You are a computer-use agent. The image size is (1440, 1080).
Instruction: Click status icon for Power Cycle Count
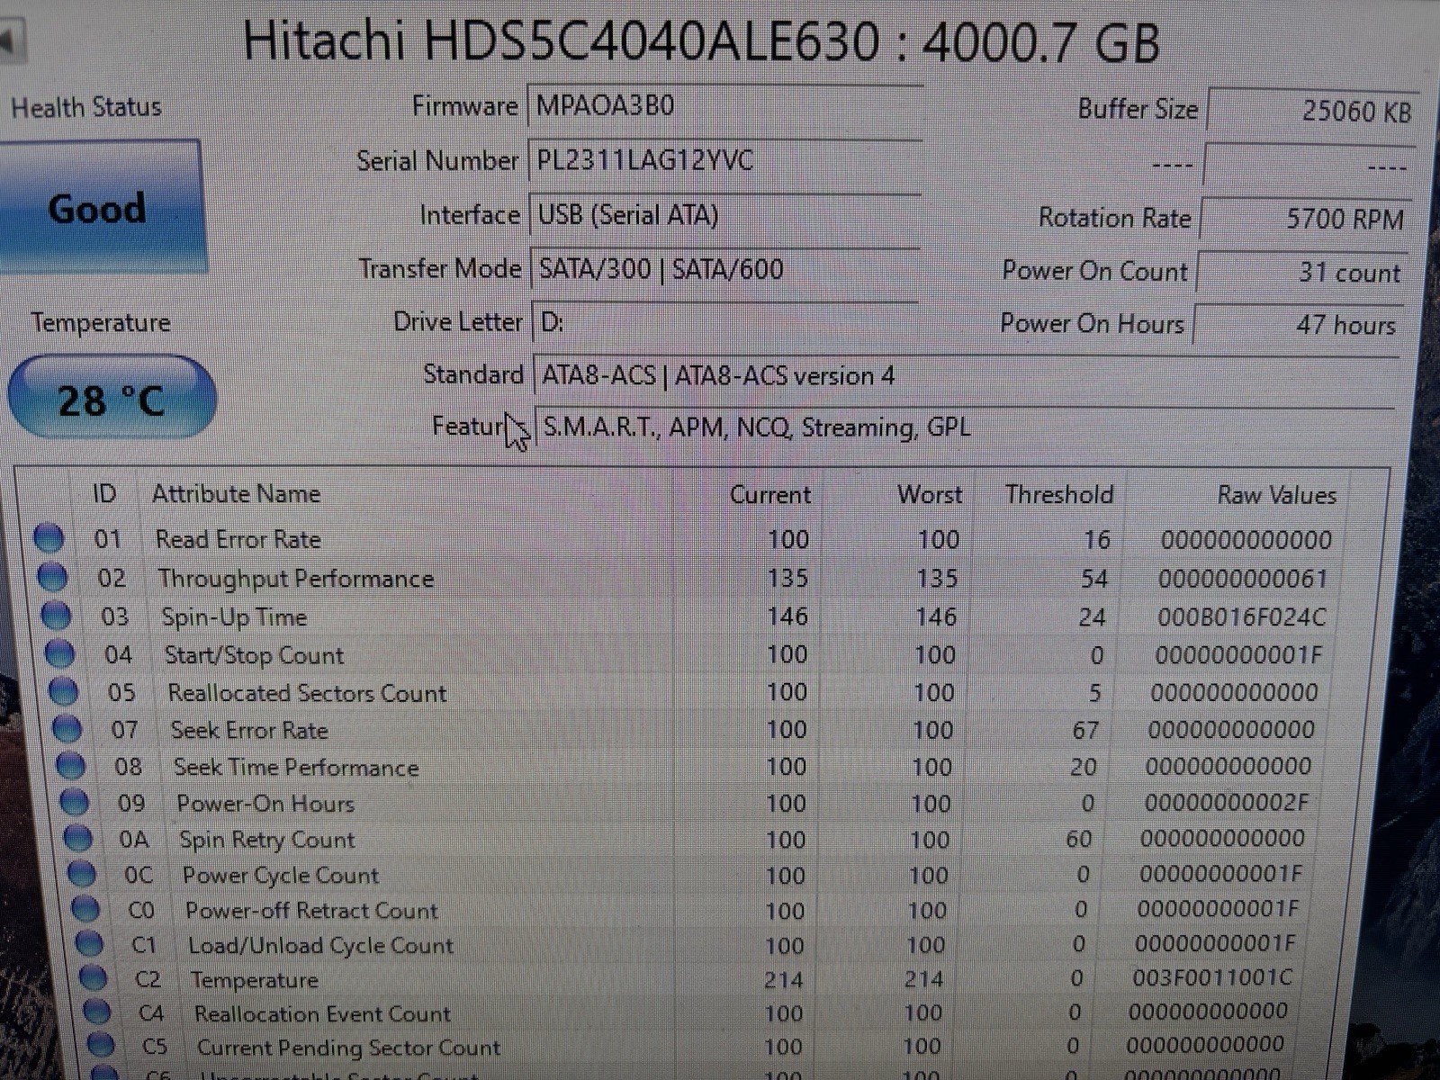pyautogui.click(x=81, y=873)
